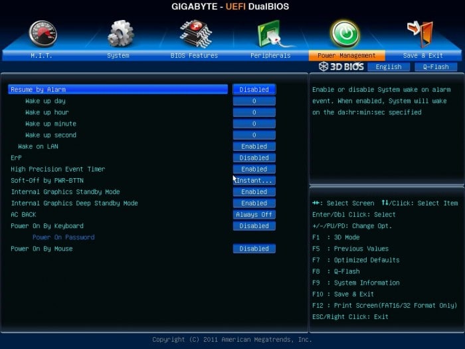The height and width of the screenshot is (349, 465).
Task: Select Power On By Mouse label
Action: (41, 249)
